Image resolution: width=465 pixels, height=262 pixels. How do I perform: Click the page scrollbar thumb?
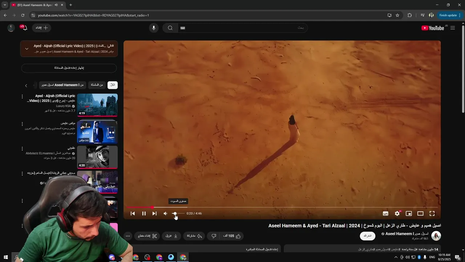point(463,69)
